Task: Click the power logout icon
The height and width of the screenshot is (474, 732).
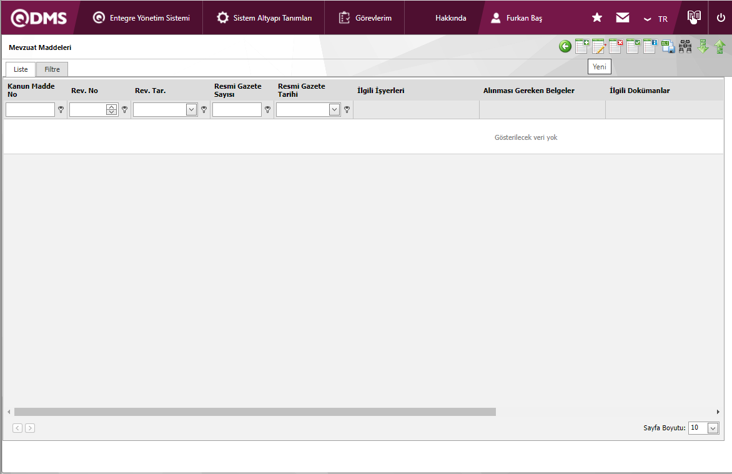Action: [x=721, y=17]
